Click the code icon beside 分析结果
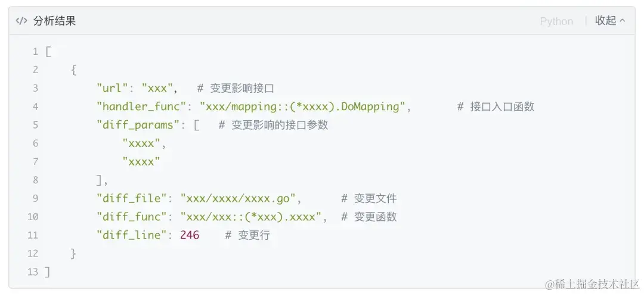Screen dimensions: 644x294 (21, 21)
